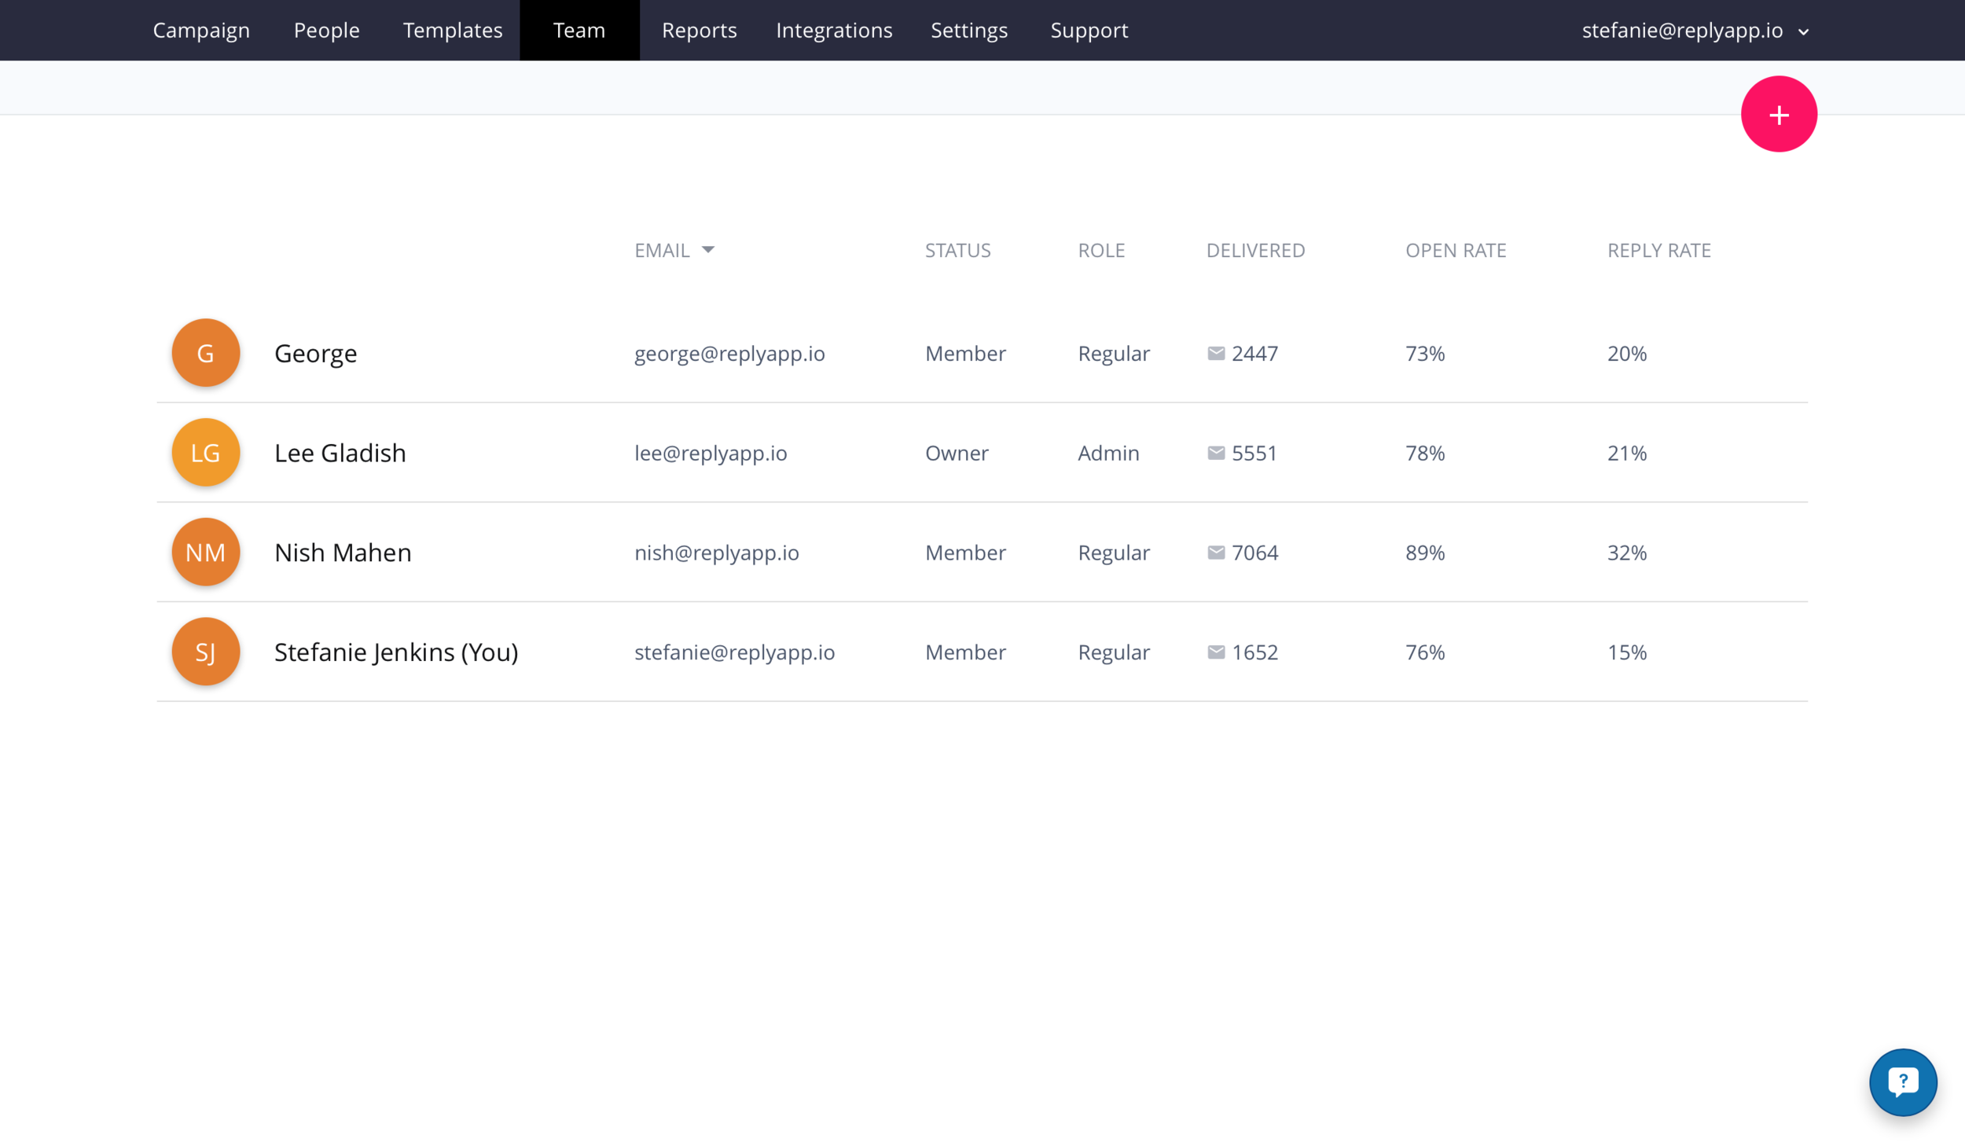Click Lee Gladish's LG avatar

(x=206, y=453)
